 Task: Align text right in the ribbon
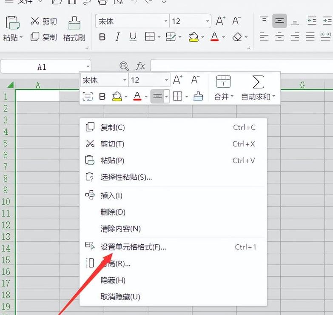[295, 37]
